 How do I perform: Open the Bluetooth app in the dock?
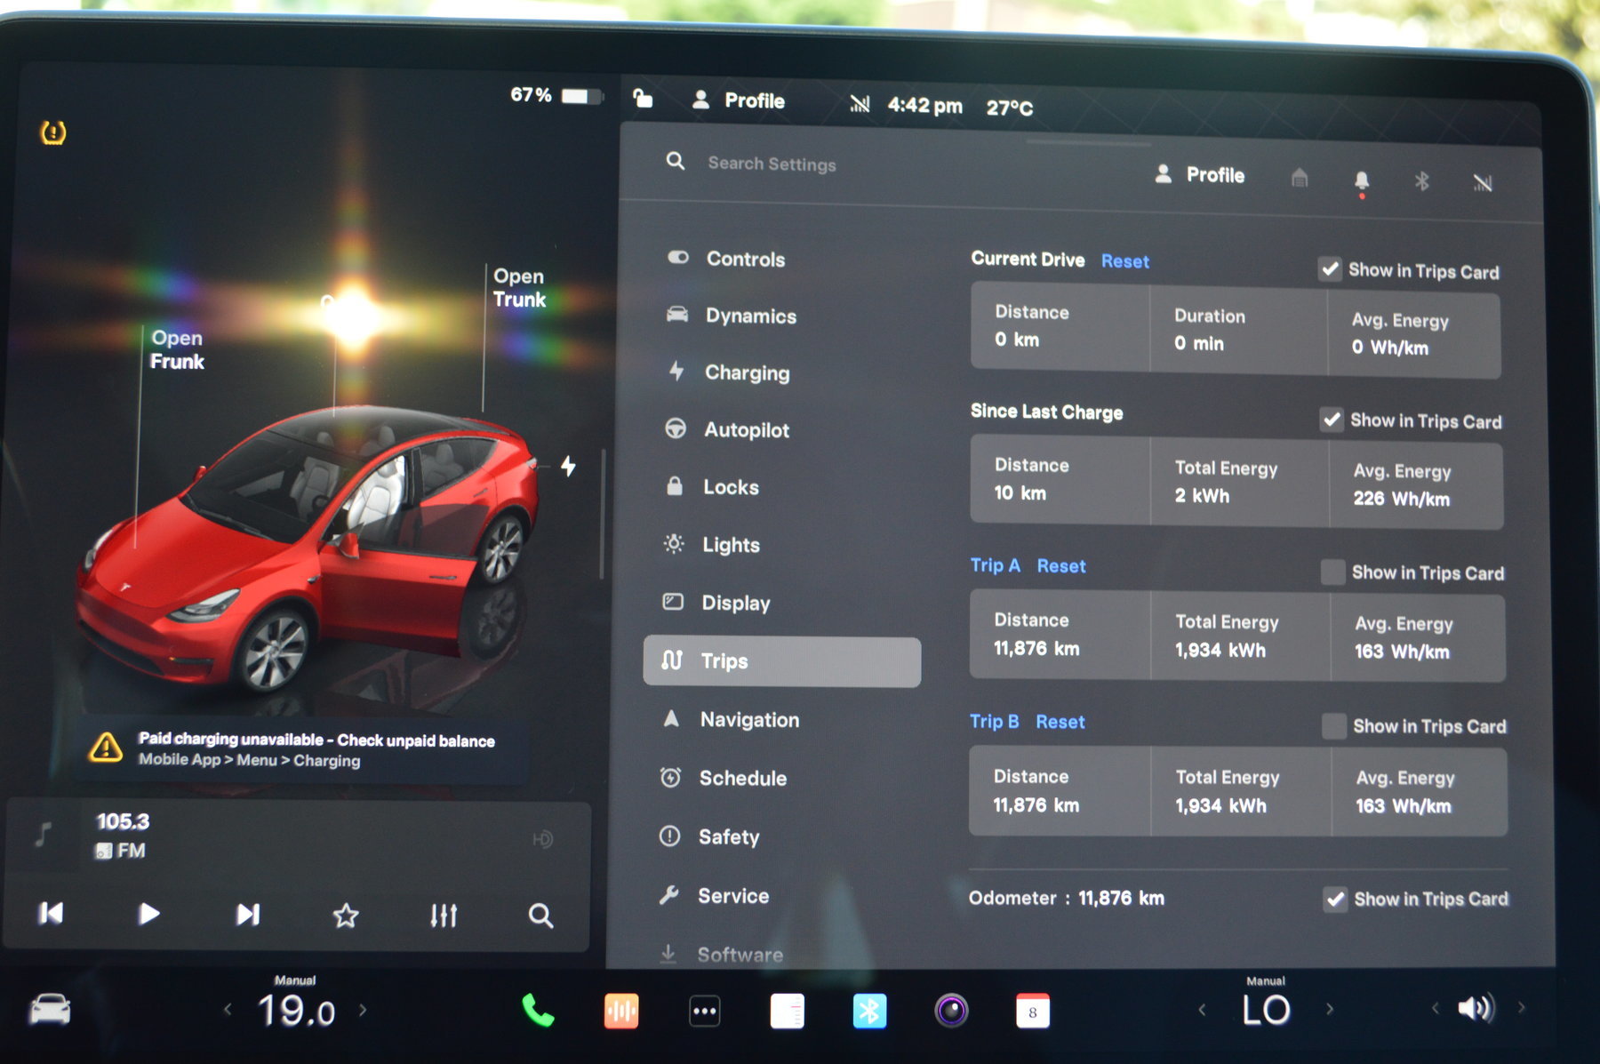(x=868, y=1012)
